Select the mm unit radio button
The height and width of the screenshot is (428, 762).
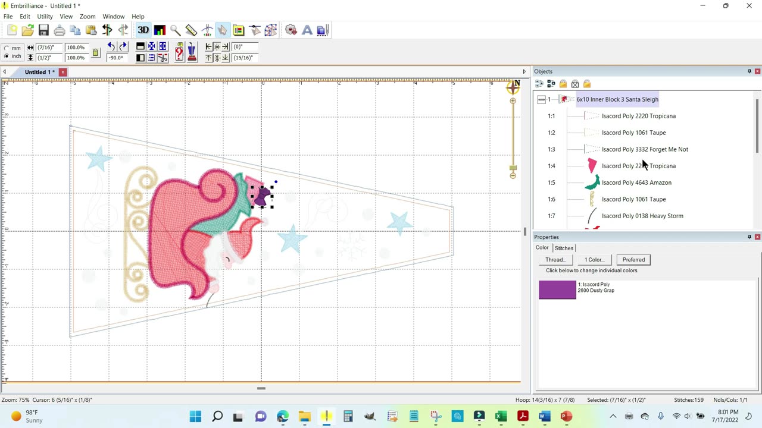point(6,48)
